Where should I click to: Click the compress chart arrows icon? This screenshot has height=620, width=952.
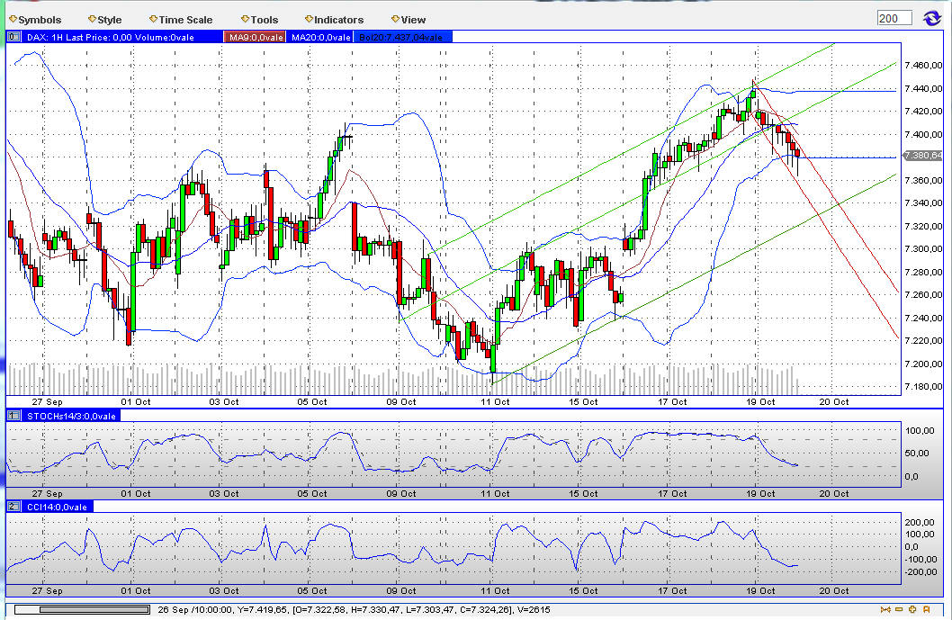pos(885,610)
